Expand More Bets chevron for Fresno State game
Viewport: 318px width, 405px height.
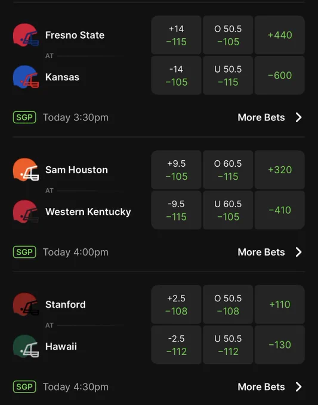pyautogui.click(x=299, y=117)
